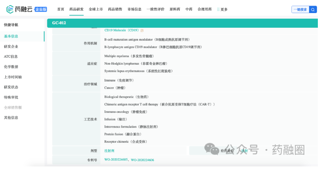Viewport: 329px width, 170px height.
Task: Open the 原料药 menu item
Action: pyautogui.click(x=175, y=9)
